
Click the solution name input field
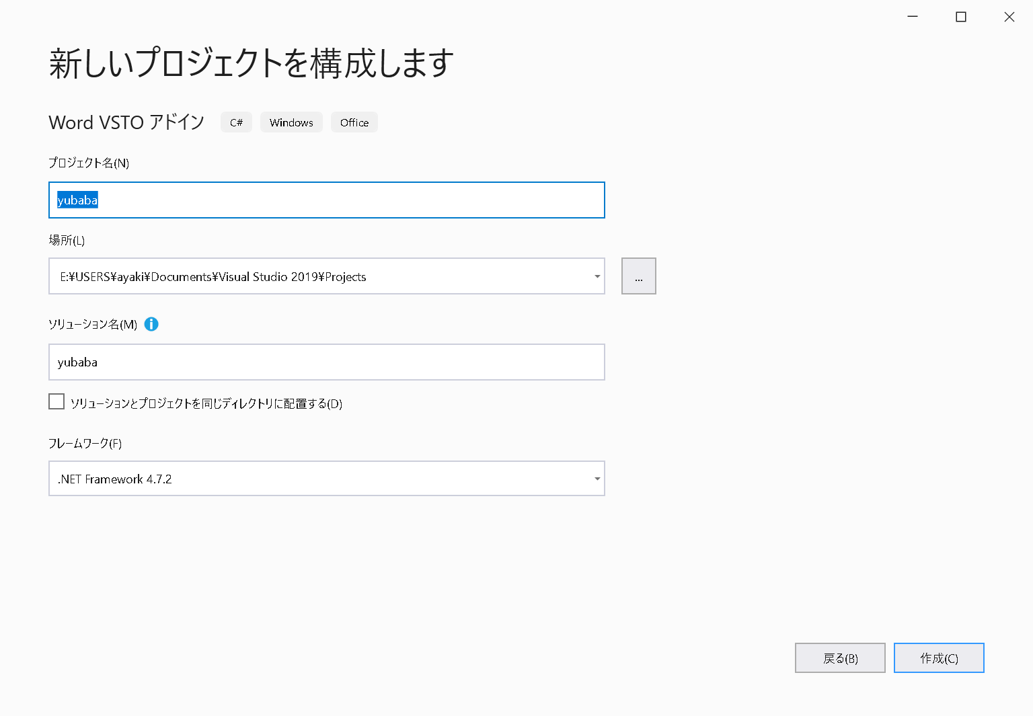click(x=327, y=362)
